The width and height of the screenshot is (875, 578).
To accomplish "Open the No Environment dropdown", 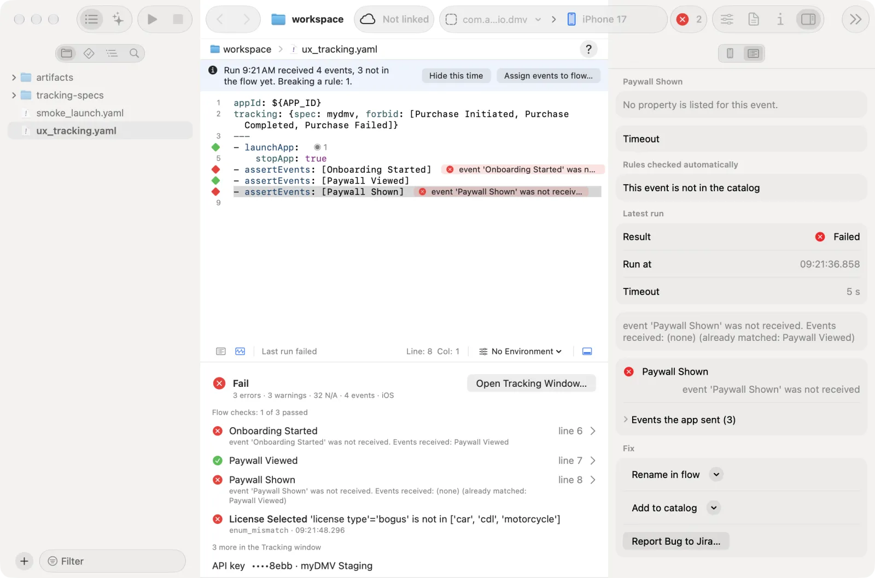I will click(521, 351).
